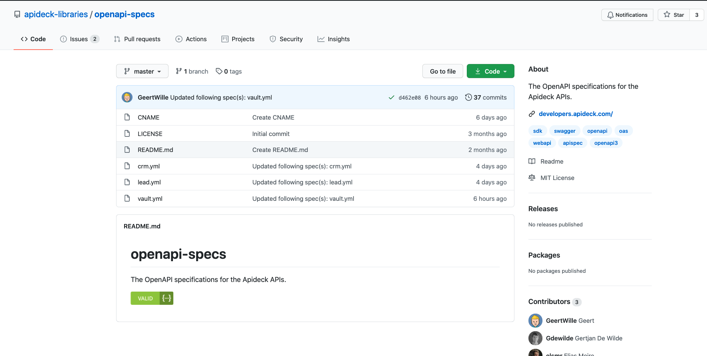Open the apideck-libraries organization link
Screen dimensions: 707x356
(x=56, y=14)
